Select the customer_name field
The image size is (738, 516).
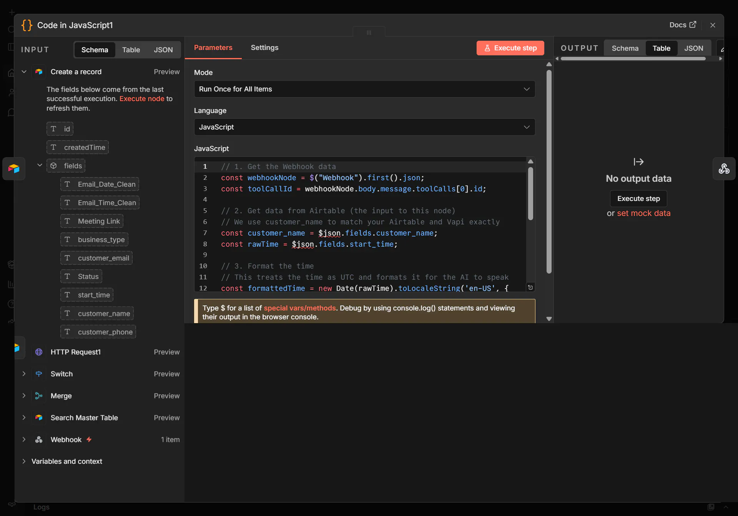97,314
